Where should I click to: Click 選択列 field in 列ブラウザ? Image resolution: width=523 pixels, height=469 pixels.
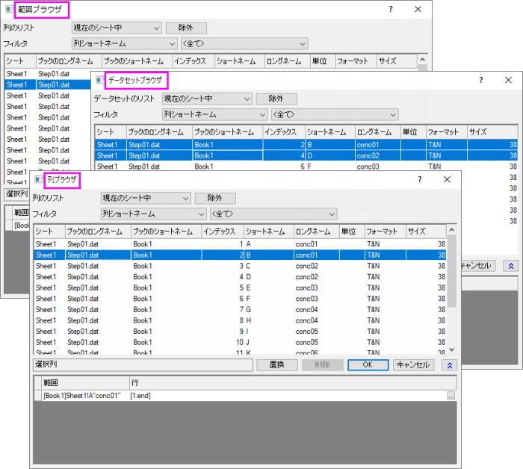[x=143, y=365]
